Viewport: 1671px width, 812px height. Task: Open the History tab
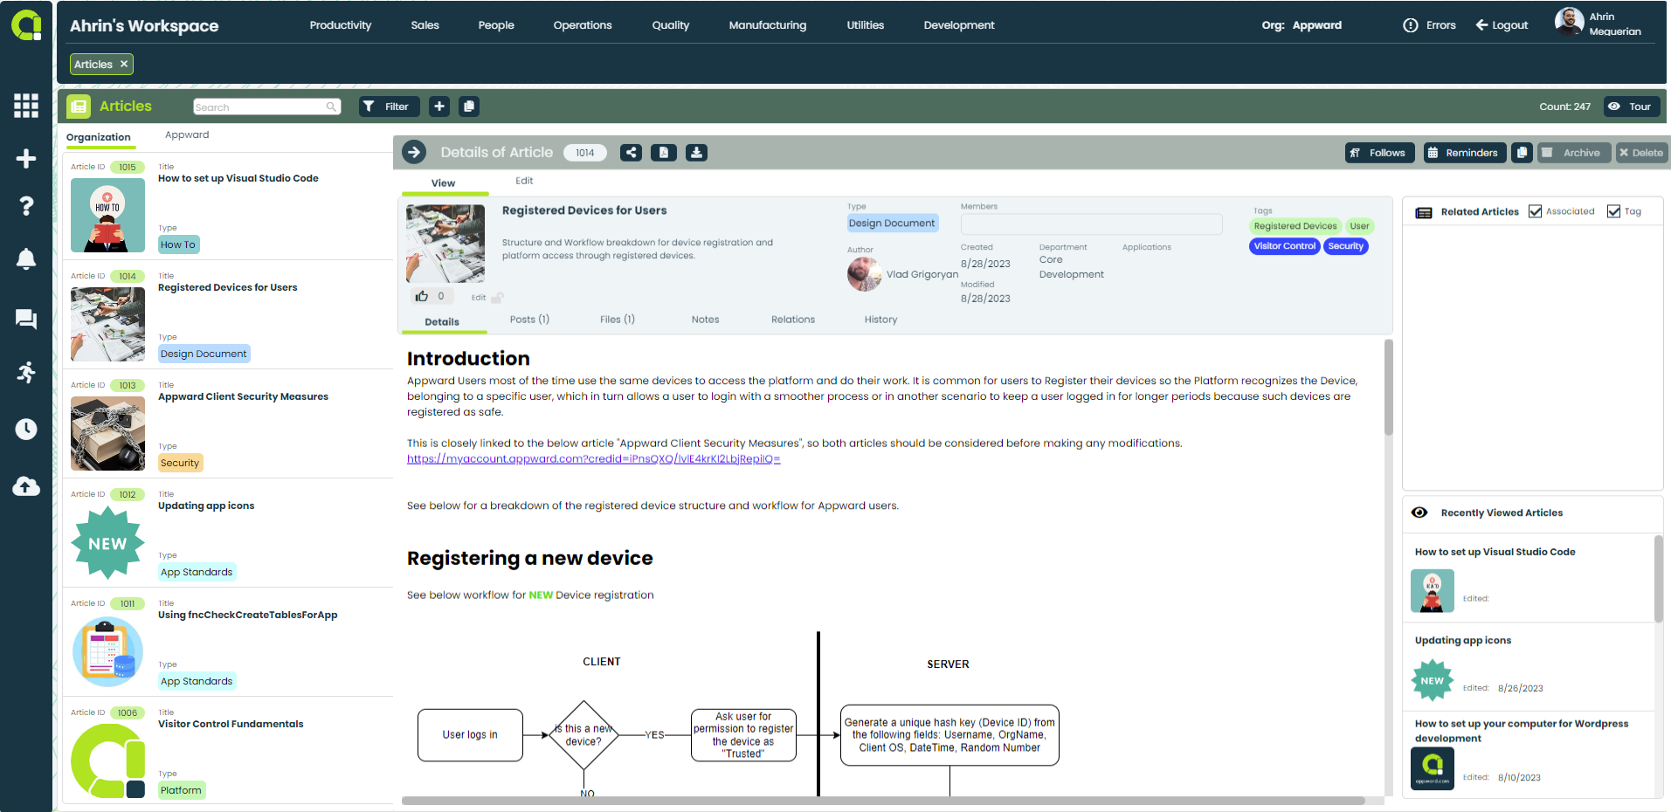point(881,320)
